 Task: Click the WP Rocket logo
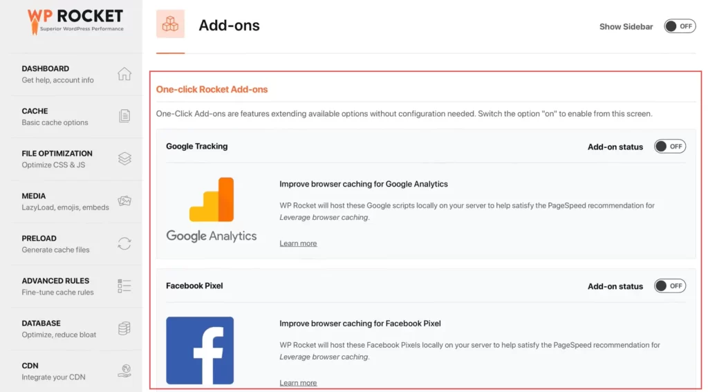[75, 21]
